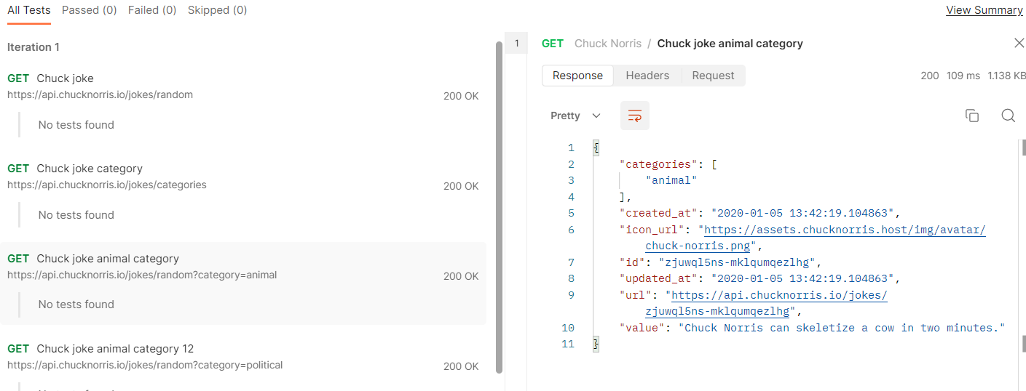Click the Iteration 1 heading

click(33, 47)
